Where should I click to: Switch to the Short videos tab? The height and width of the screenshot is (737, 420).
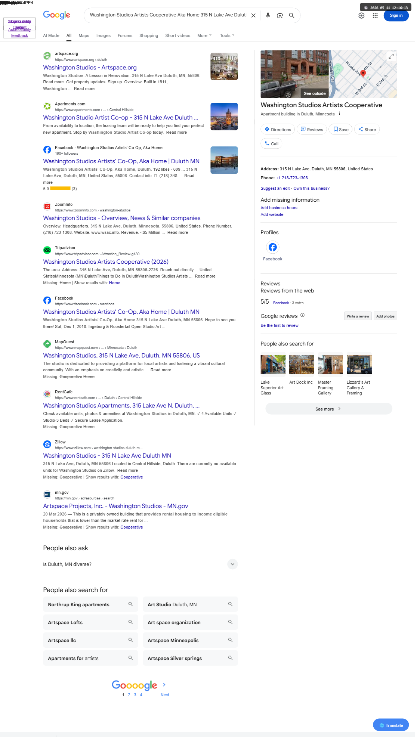click(177, 35)
